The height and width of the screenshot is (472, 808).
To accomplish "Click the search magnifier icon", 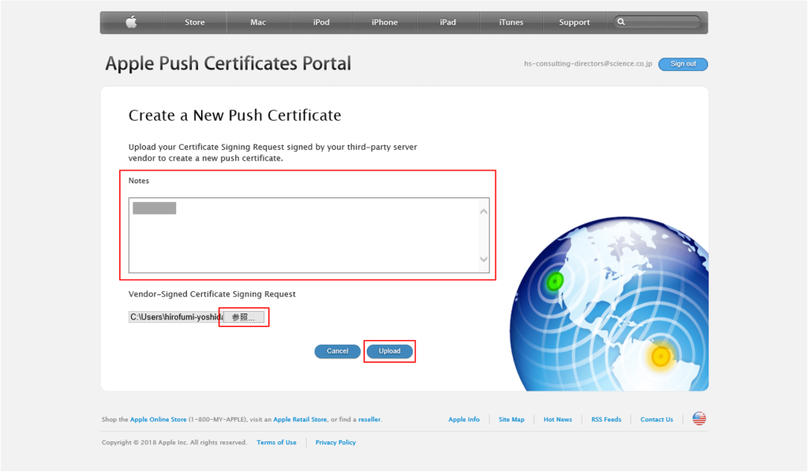I will click(x=621, y=21).
